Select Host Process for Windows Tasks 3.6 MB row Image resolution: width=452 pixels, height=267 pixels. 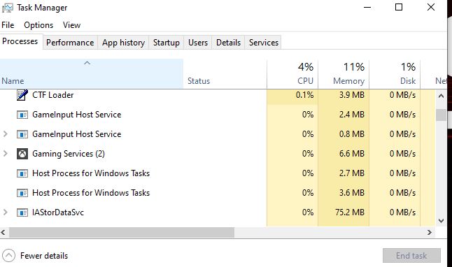click(x=218, y=193)
